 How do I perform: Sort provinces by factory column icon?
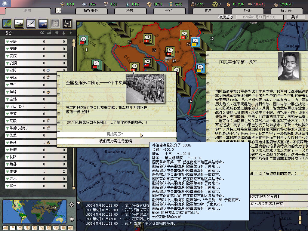pyautogui.click(x=49, y=32)
